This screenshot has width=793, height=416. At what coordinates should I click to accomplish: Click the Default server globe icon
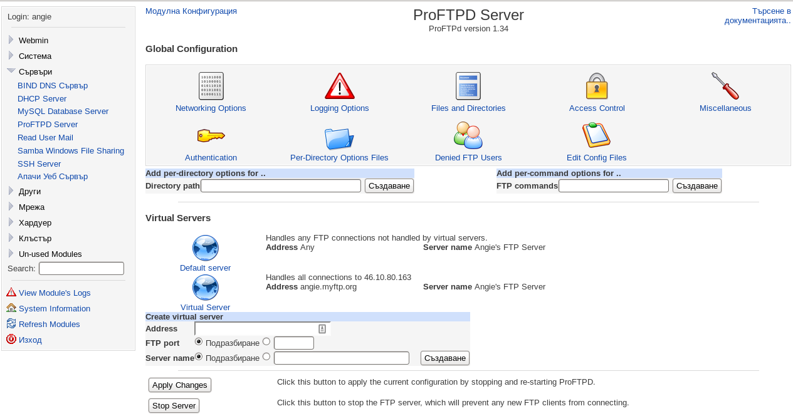[x=205, y=248]
